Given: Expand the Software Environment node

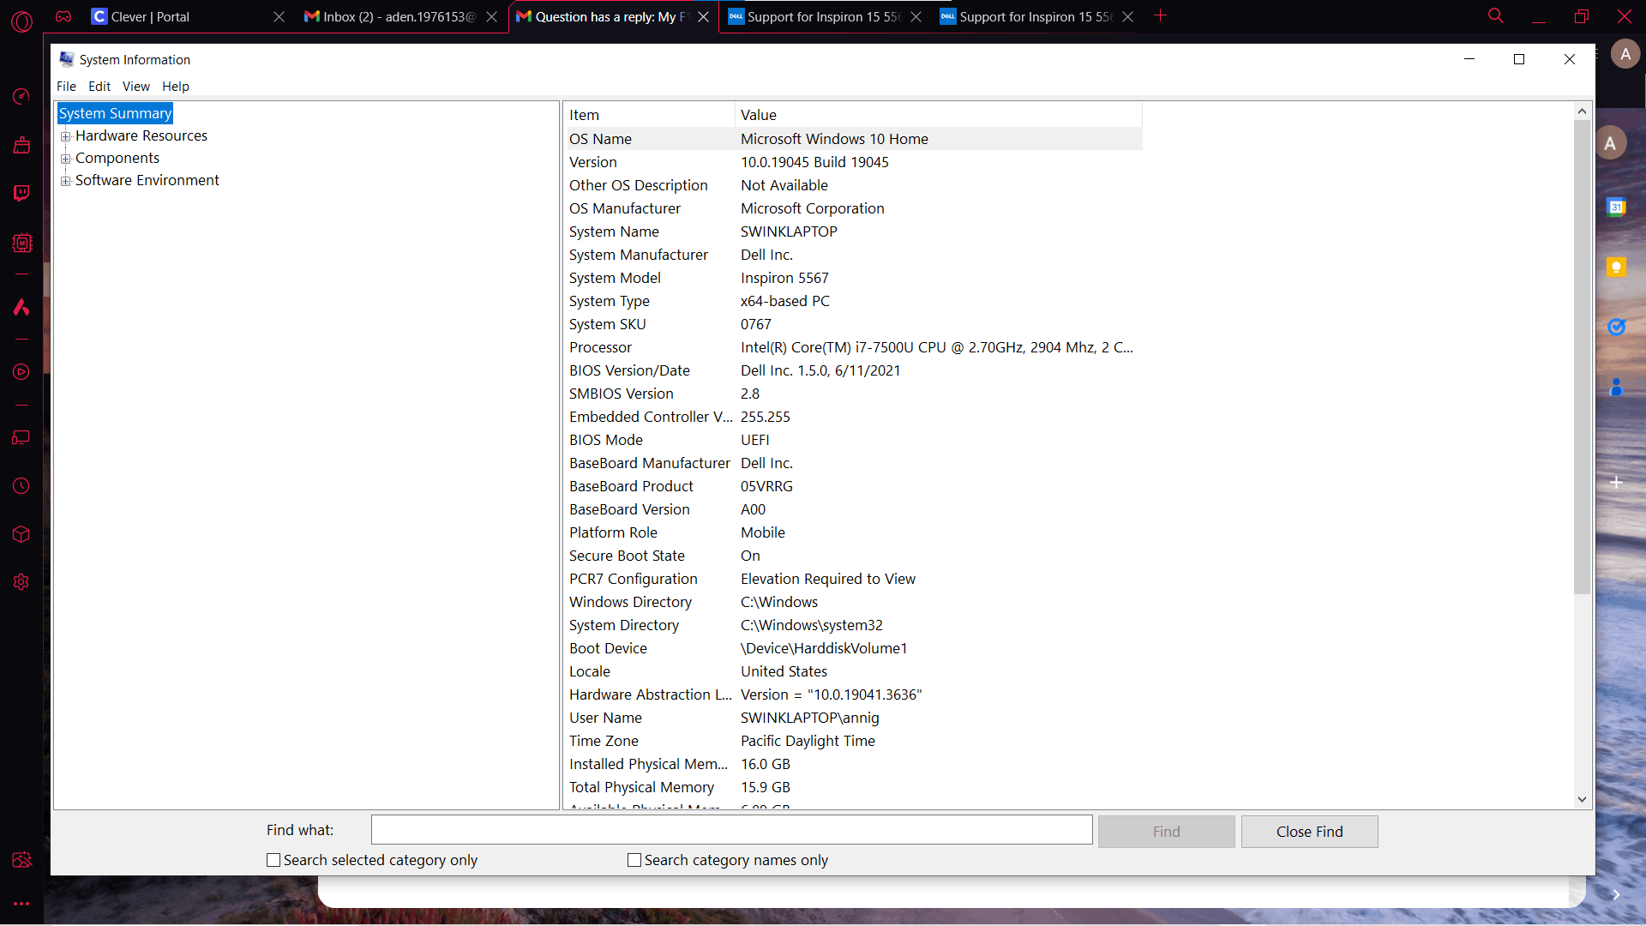Looking at the screenshot, I should point(66,180).
